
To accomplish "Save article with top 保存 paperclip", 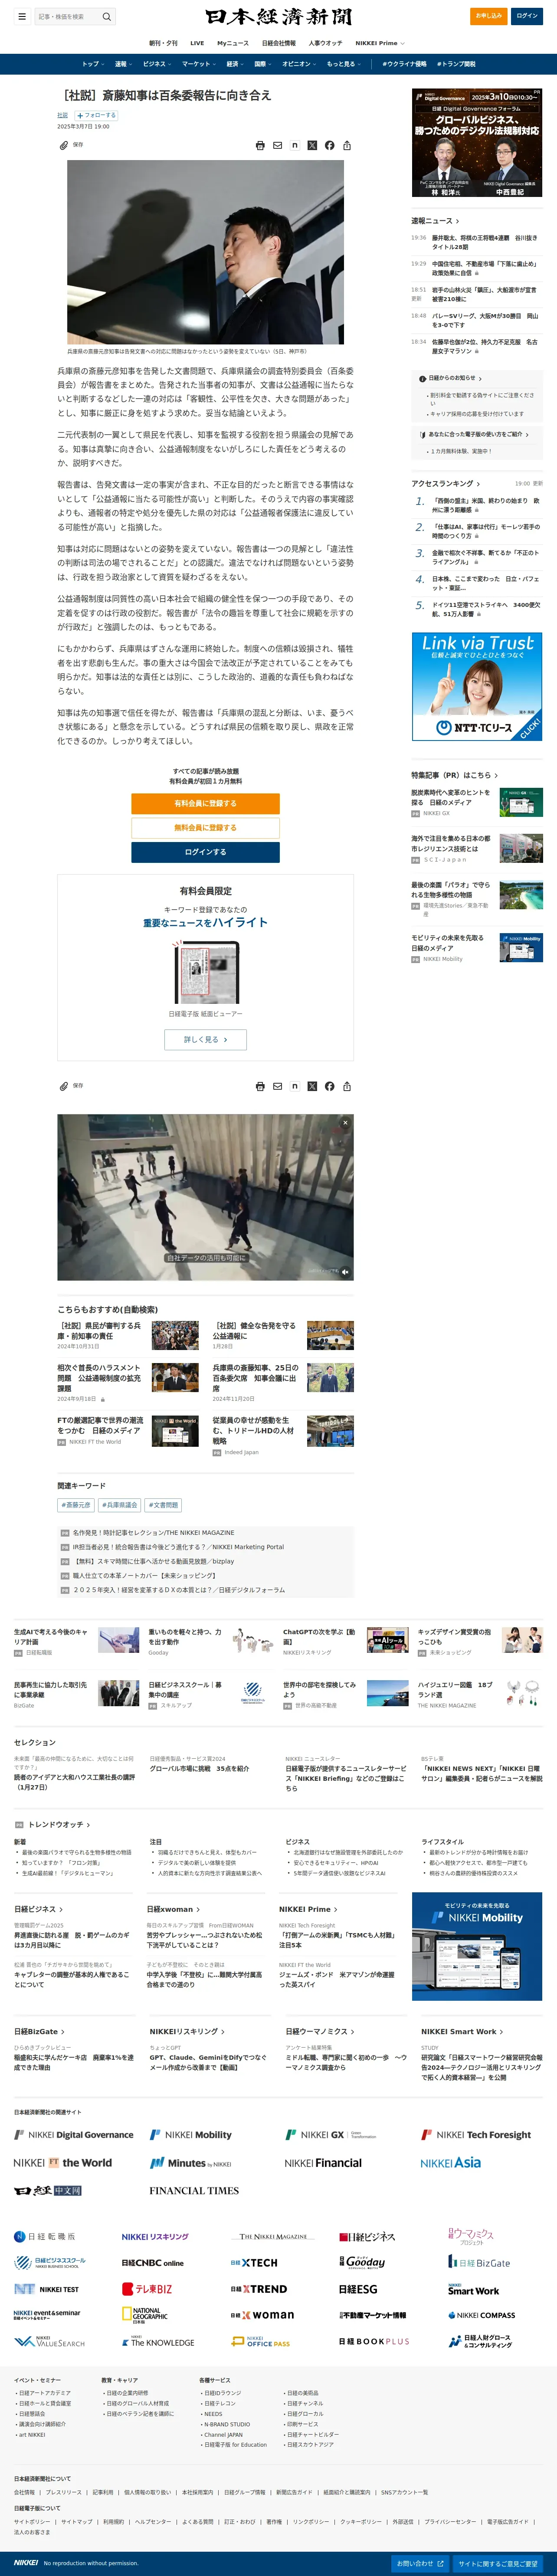I will coord(71,145).
